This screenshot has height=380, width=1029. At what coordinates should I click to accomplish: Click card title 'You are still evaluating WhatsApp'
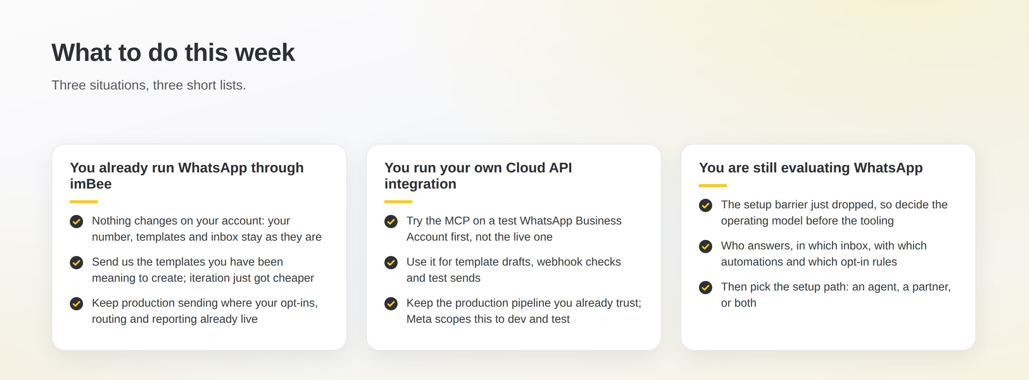(x=810, y=168)
